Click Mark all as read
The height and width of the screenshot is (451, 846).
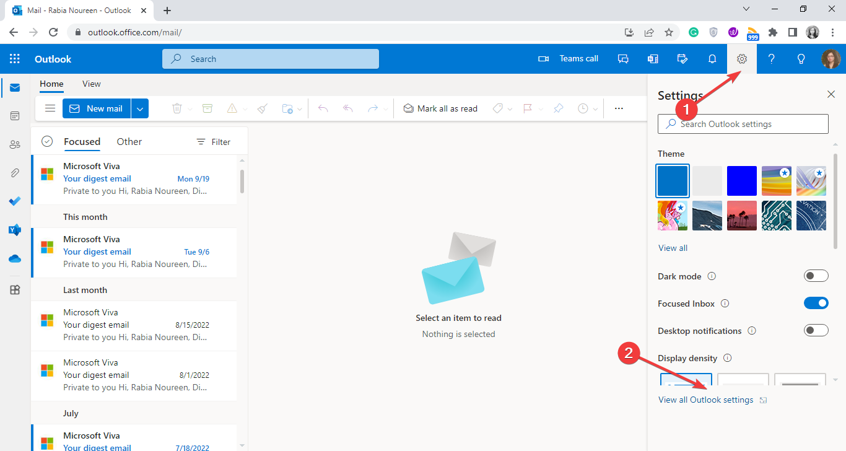440,108
